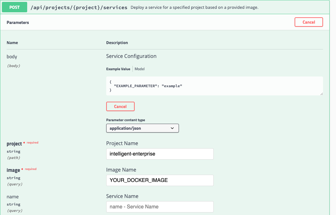The width and height of the screenshot is (336, 215).
Task: Click the Name column header
Action: pyautogui.click(x=12, y=42)
